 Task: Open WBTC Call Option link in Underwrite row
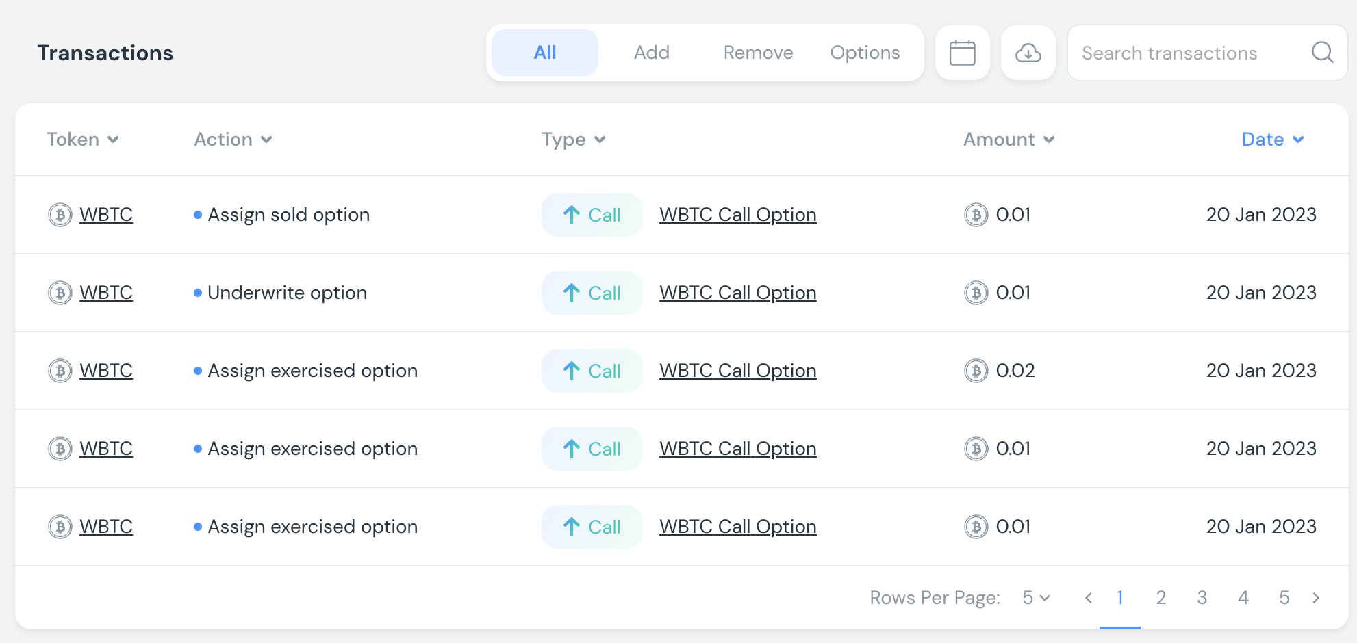click(738, 293)
